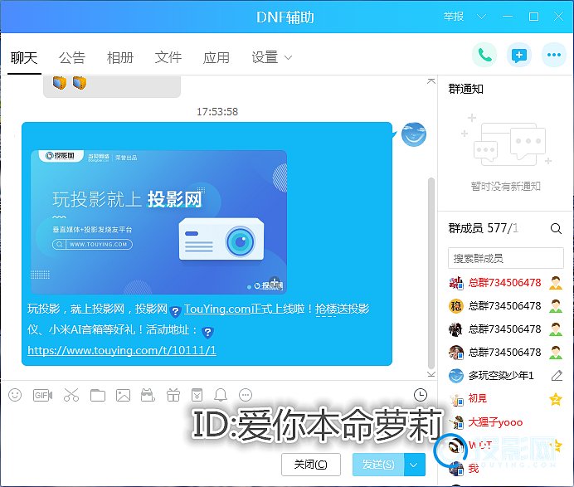
Task: Click the shield question icon before TouYing.com
Action: click(x=175, y=311)
